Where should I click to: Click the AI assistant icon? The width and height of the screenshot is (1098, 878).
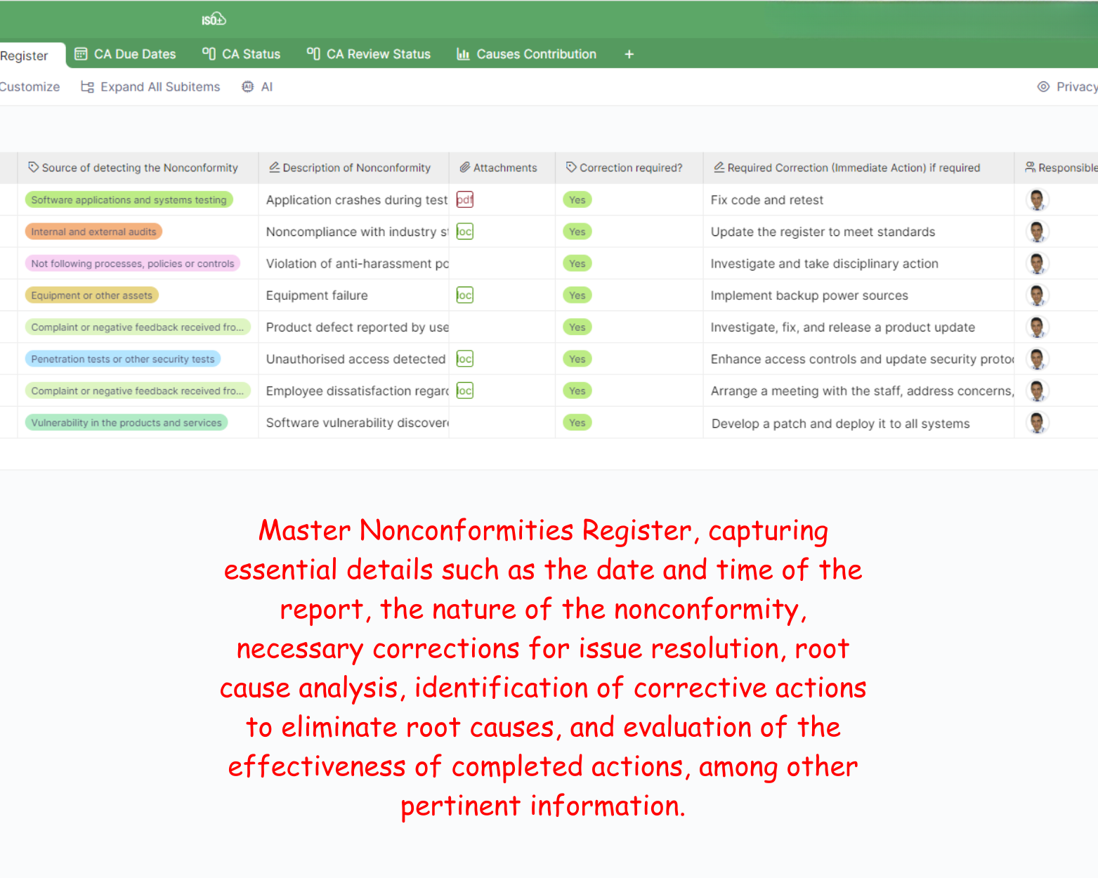pos(248,86)
